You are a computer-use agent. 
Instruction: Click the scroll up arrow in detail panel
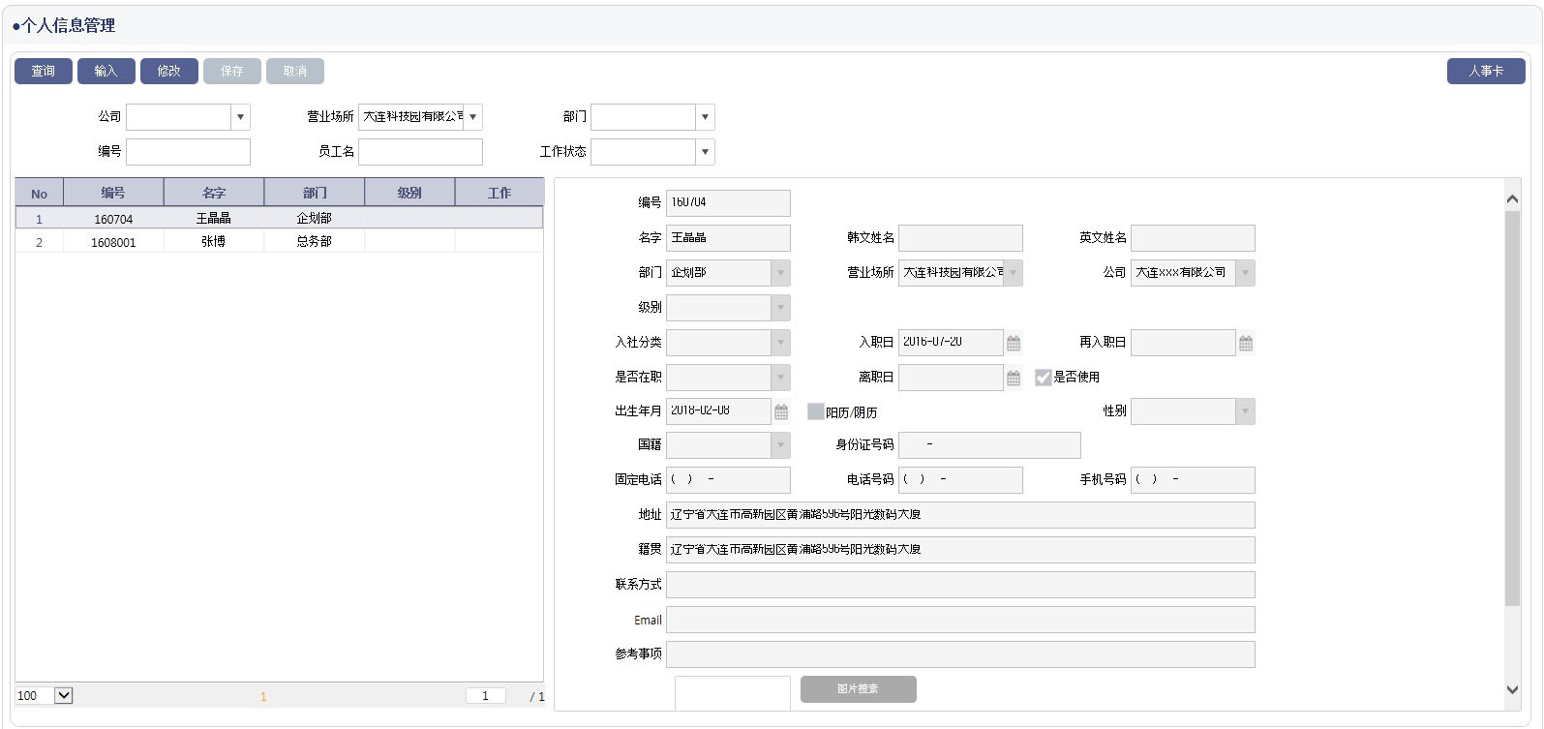1512,198
